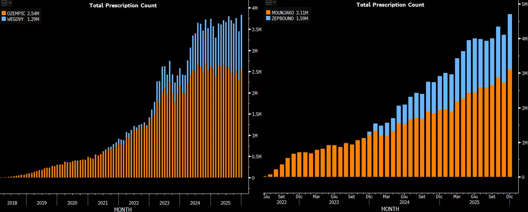
Task: Click the orange OZEMPIC legend swatch
Action: (4, 13)
